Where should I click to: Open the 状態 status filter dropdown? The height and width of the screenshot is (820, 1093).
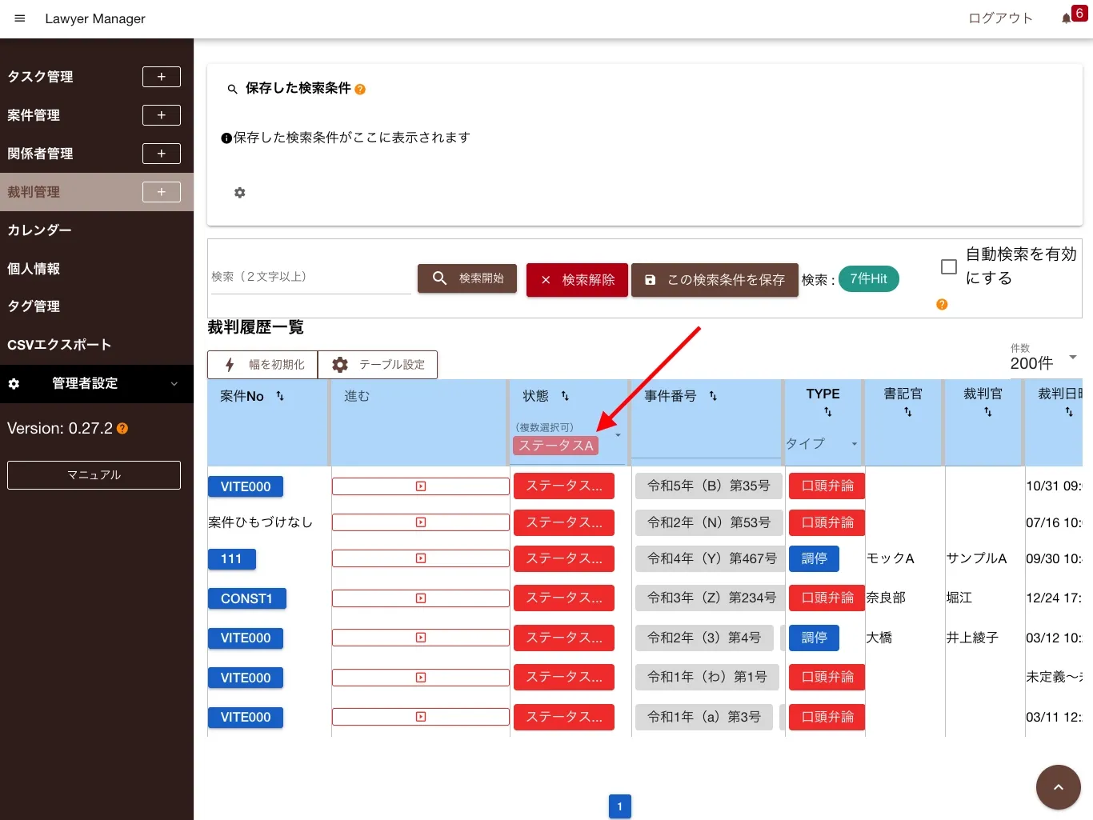tap(618, 436)
